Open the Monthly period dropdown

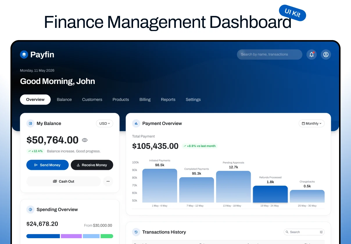(x=311, y=123)
